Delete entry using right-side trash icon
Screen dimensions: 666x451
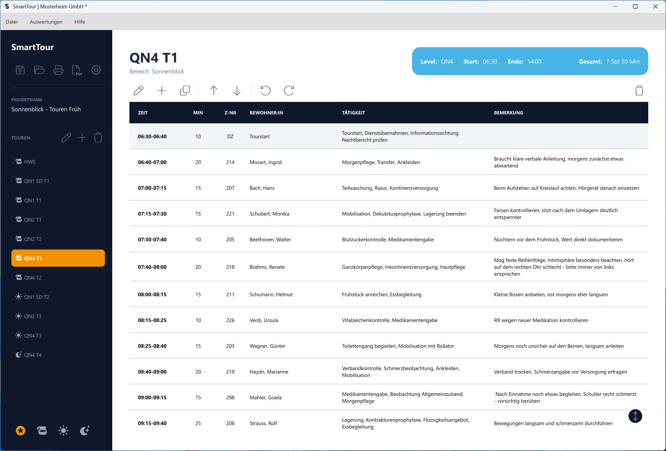click(639, 90)
